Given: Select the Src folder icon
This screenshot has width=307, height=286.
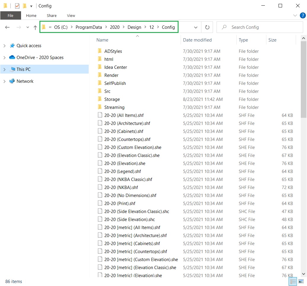Looking at the screenshot, I should click(100, 91).
